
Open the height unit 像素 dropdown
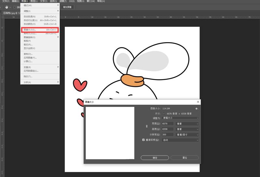187,129
